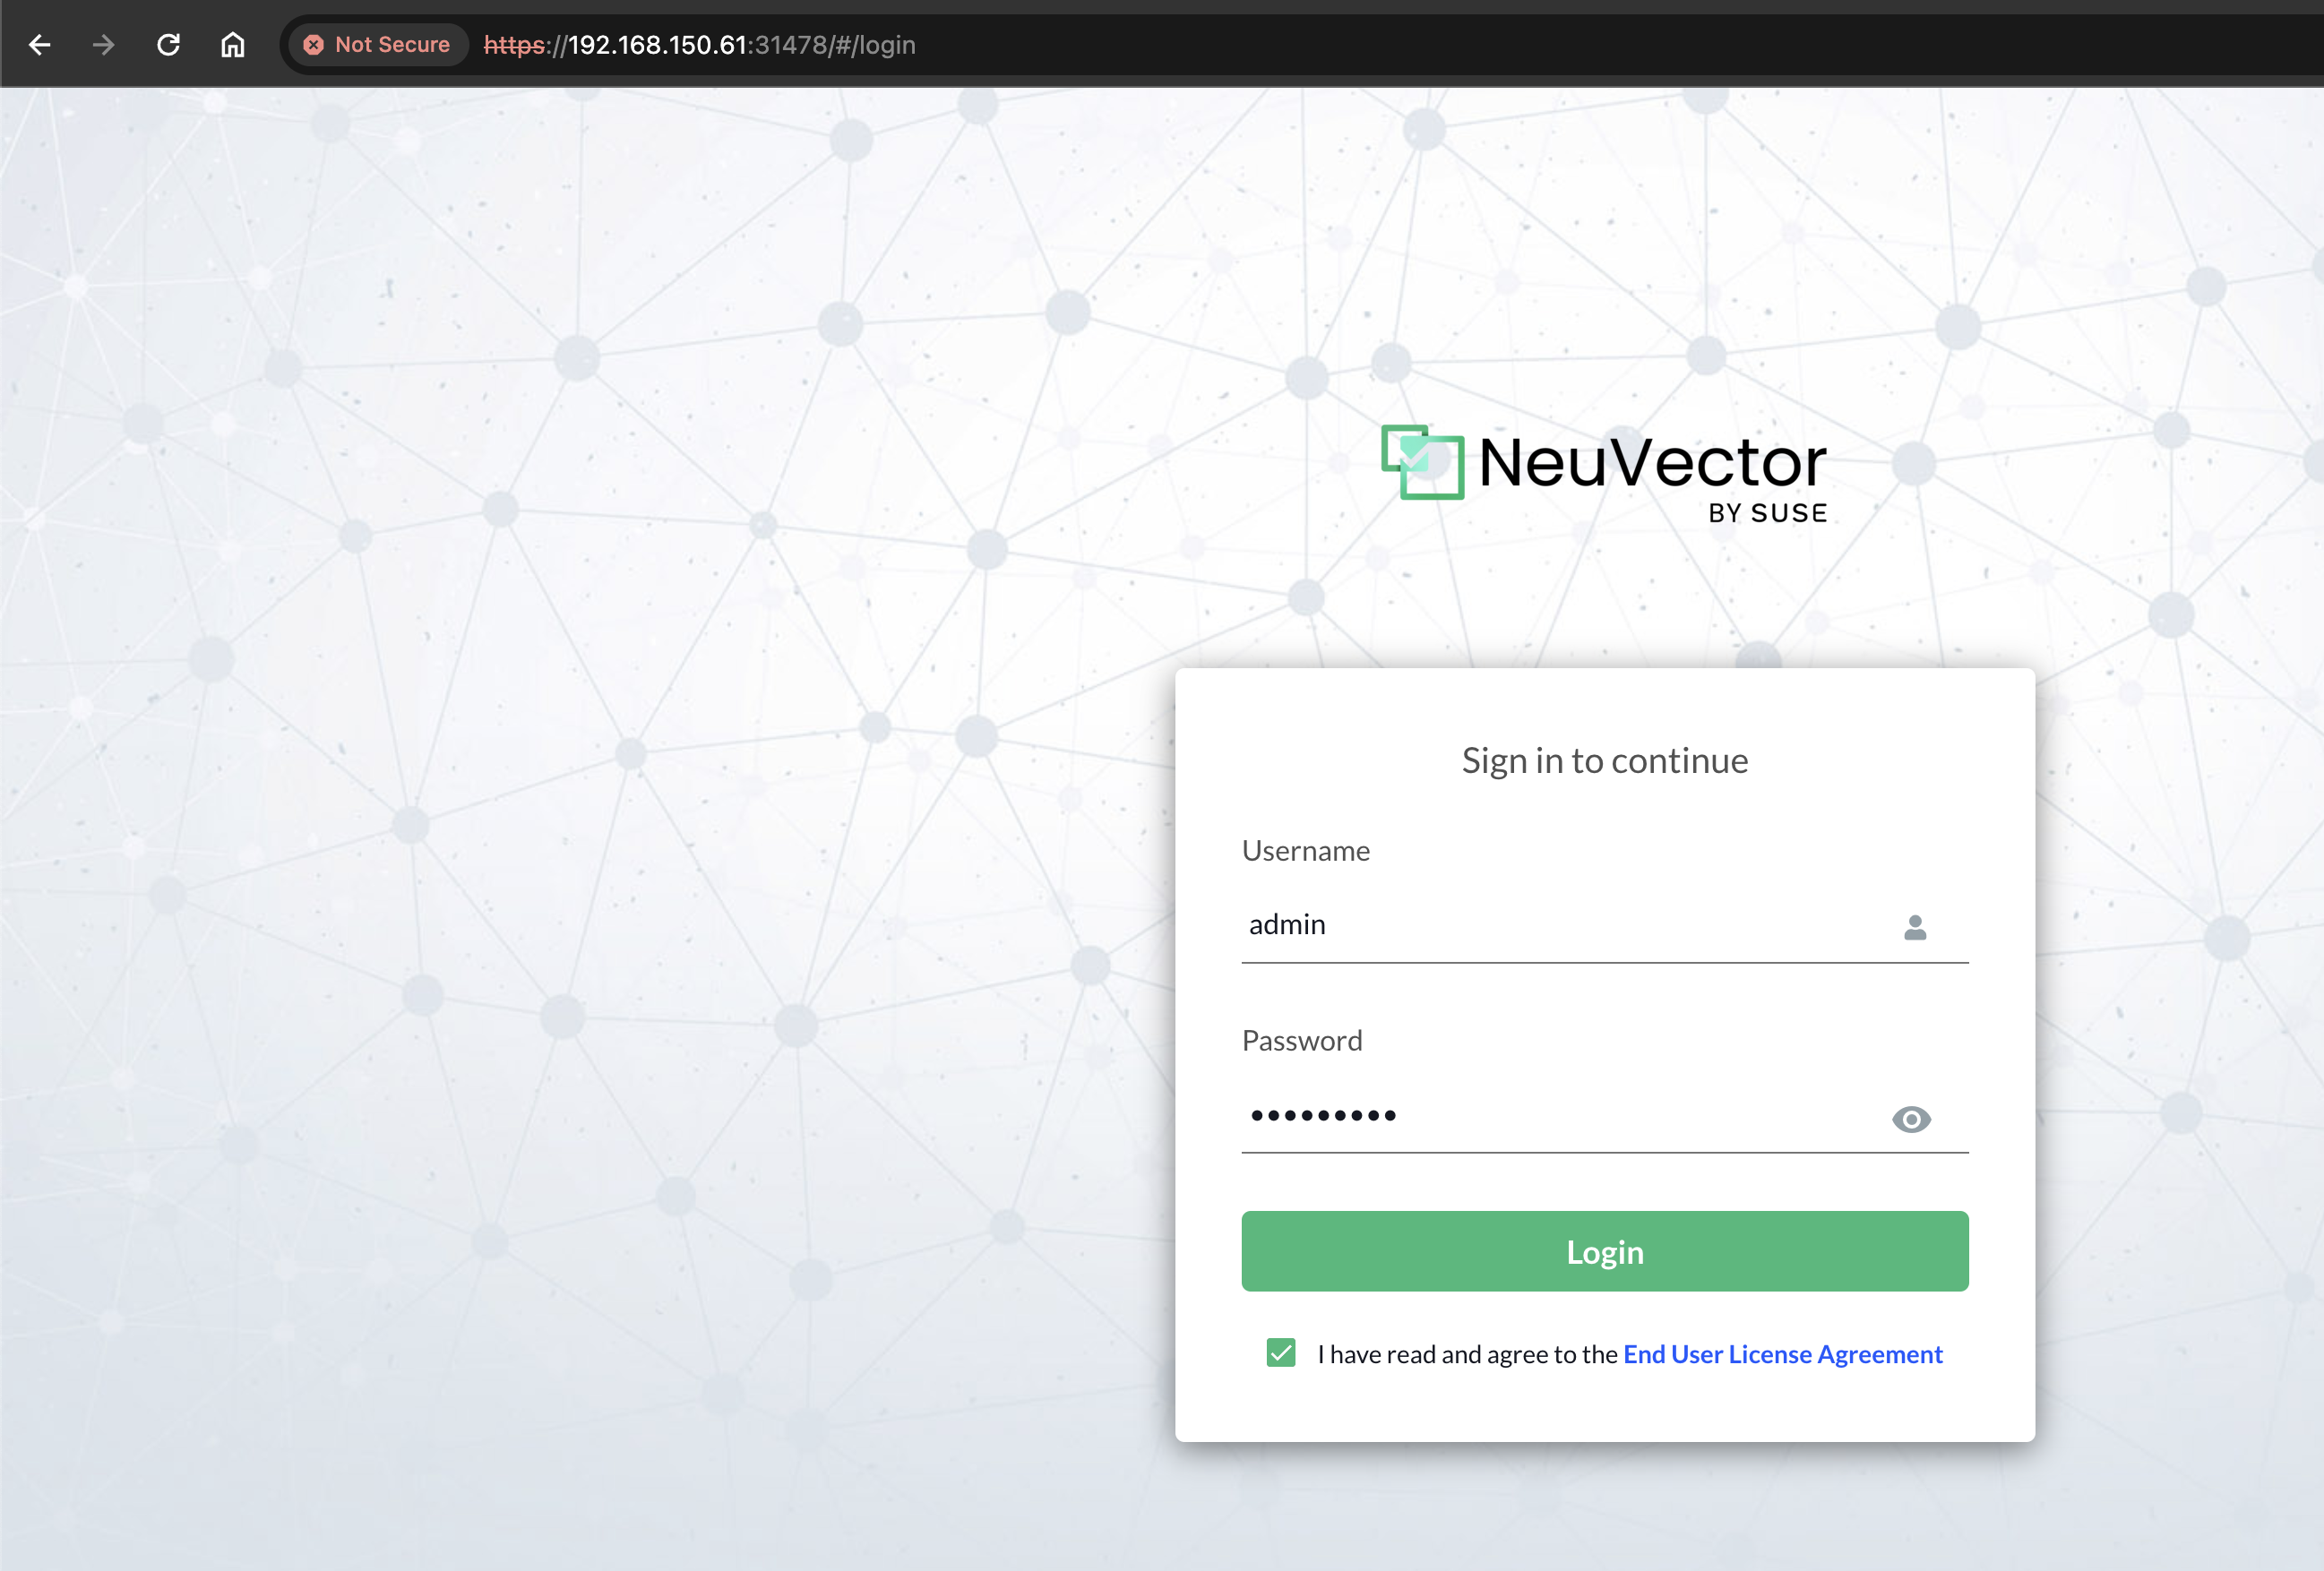Click the browser forward arrow
2324x1571 pixels.
point(104,45)
